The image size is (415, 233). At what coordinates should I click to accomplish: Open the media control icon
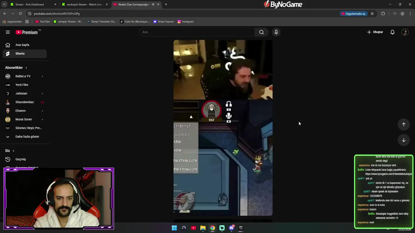tap(395, 14)
